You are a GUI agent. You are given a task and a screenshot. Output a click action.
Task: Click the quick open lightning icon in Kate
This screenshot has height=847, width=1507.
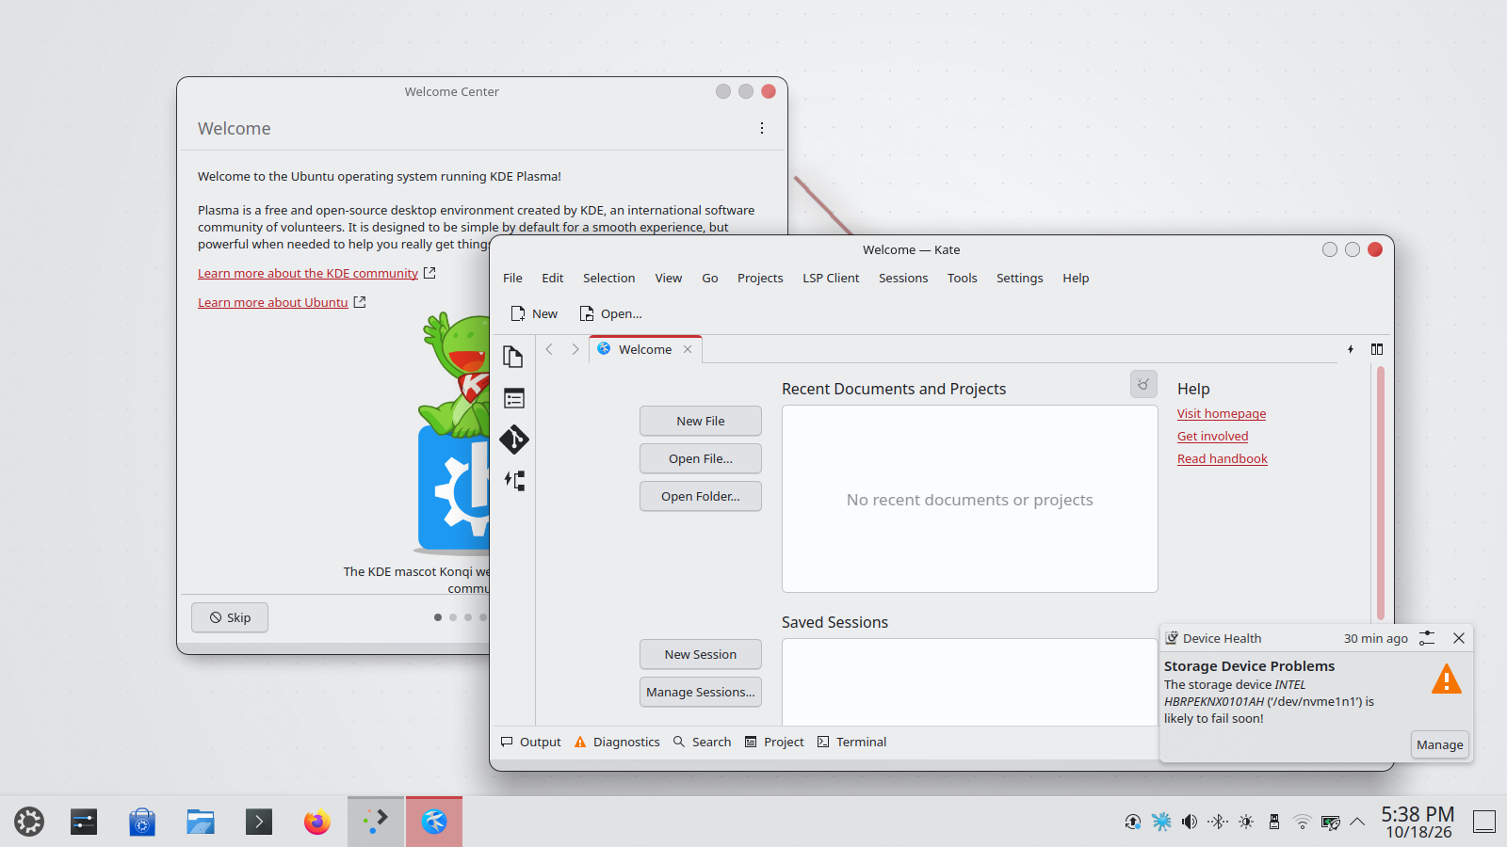coord(1351,349)
